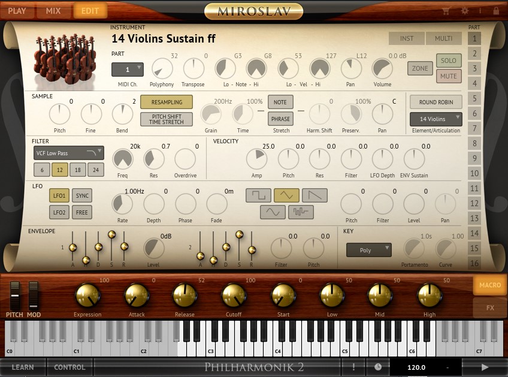
Task: Open the Poly key mode dropdown
Action: (368, 250)
